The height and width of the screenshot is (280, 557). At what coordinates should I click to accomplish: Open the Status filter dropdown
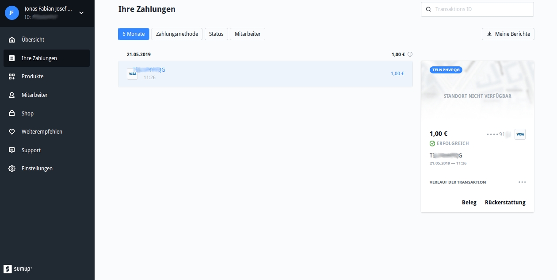[216, 34]
